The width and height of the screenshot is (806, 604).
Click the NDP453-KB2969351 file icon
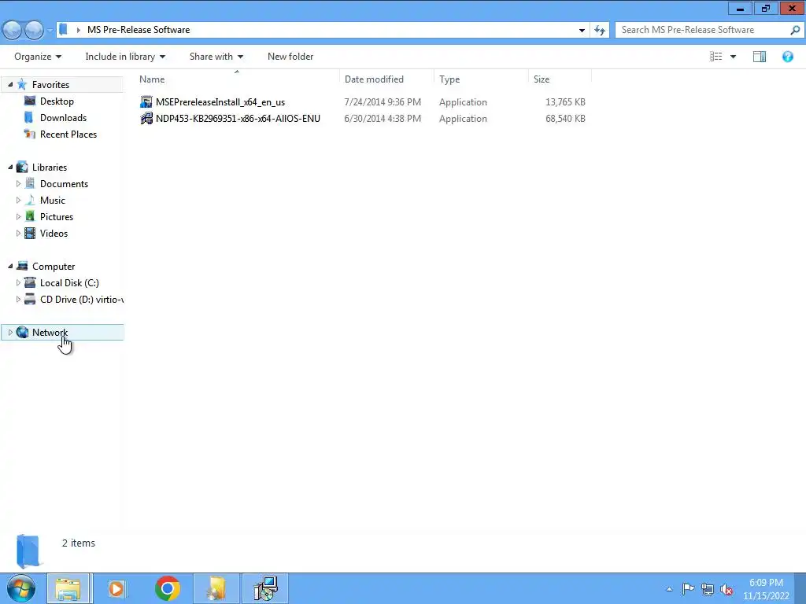(146, 118)
